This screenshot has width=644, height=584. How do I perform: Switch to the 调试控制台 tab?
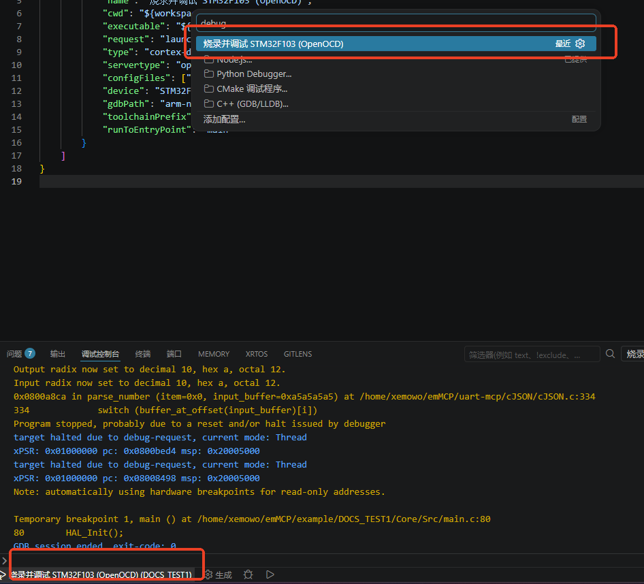point(100,354)
